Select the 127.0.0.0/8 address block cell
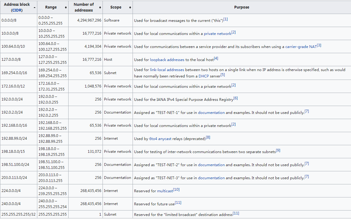 tap(19, 60)
